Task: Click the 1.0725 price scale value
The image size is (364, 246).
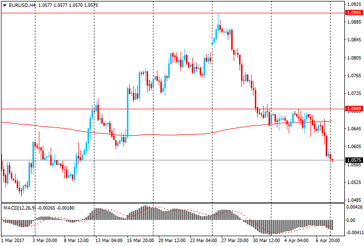Action: click(354, 93)
